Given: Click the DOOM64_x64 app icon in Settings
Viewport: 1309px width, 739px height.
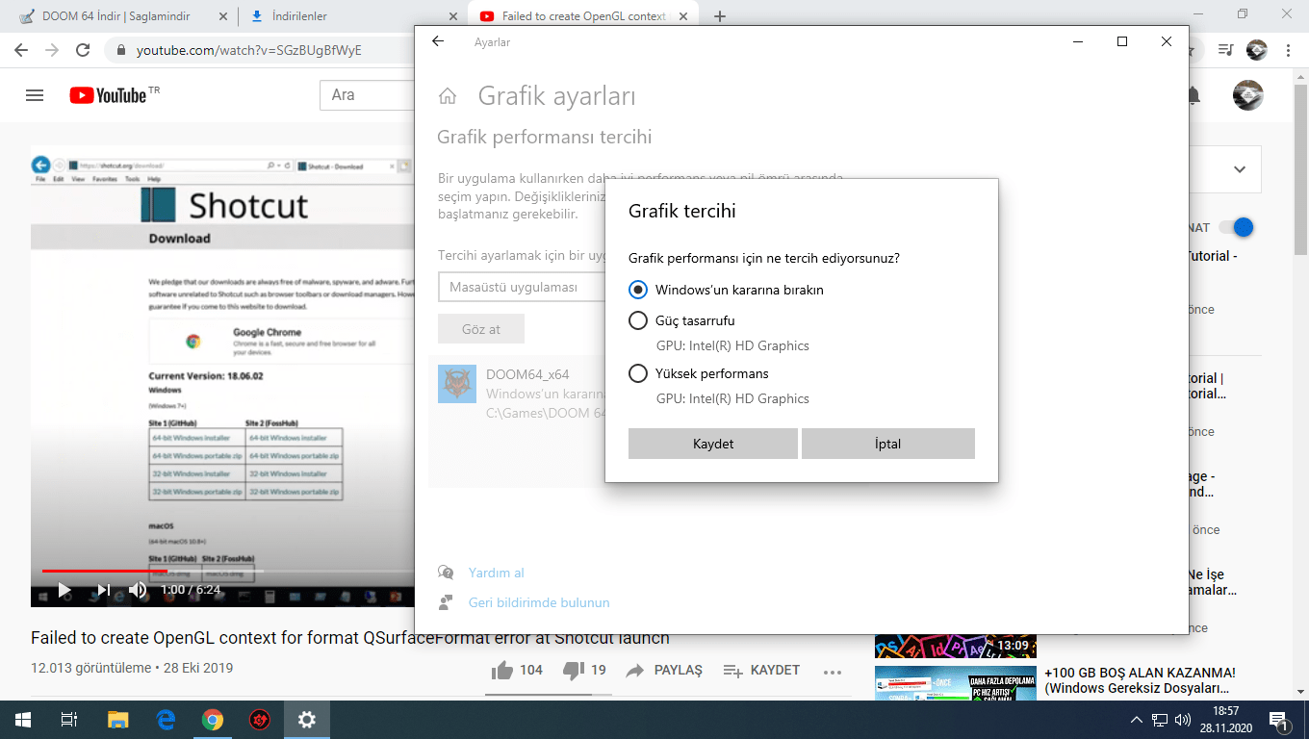Looking at the screenshot, I should pyautogui.click(x=457, y=383).
